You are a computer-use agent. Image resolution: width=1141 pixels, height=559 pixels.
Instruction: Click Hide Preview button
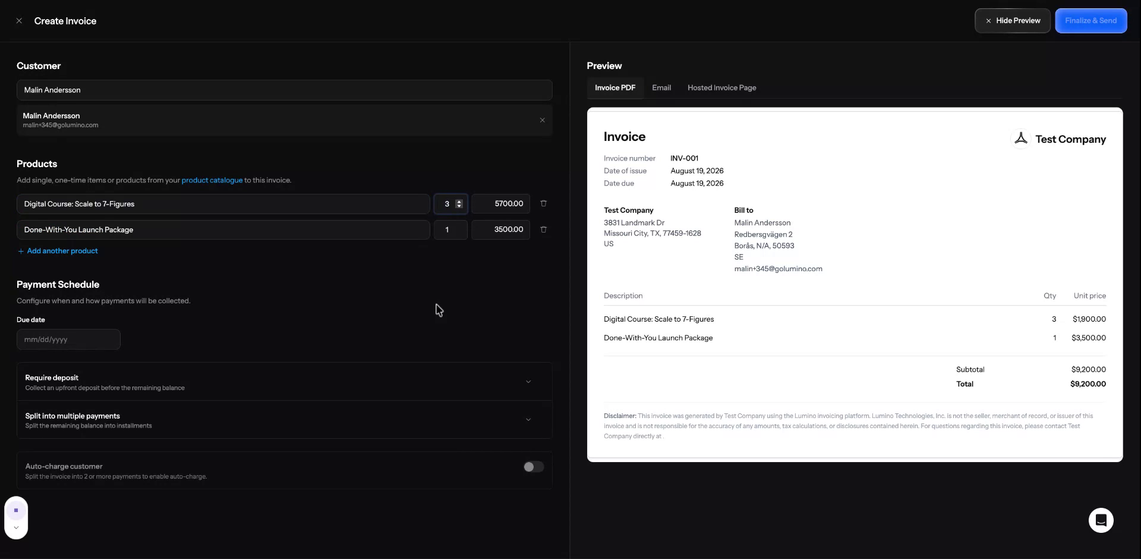click(1013, 21)
